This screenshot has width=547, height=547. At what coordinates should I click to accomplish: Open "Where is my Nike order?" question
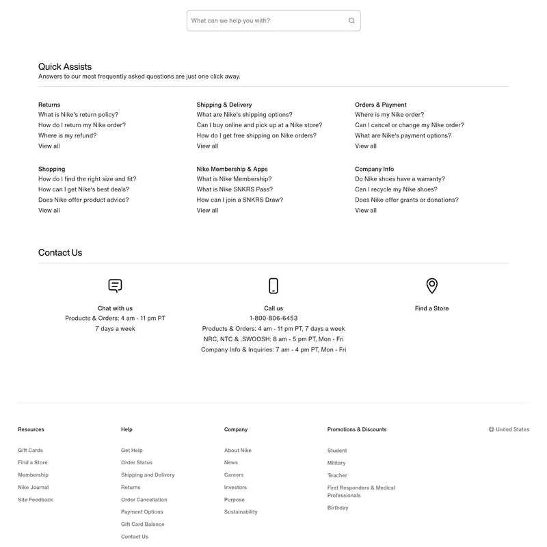(x=389, y=115)
